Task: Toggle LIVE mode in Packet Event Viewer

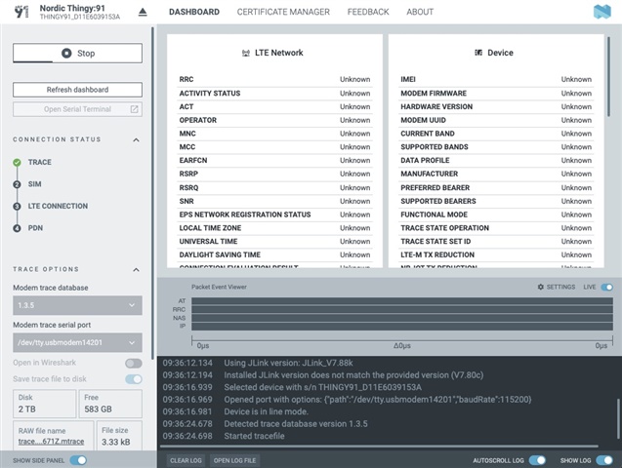Action: coord(607,287)
